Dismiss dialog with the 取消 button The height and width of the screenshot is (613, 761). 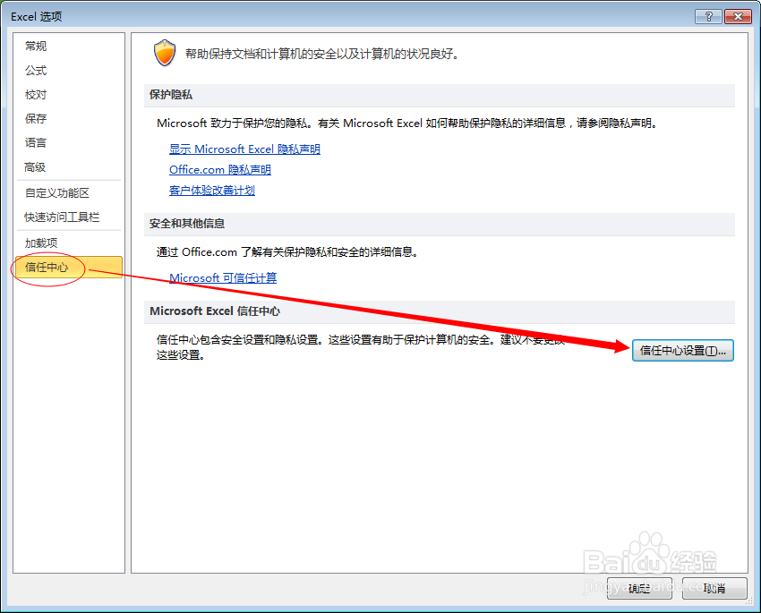pyautogui.click(x=714, y=588)
